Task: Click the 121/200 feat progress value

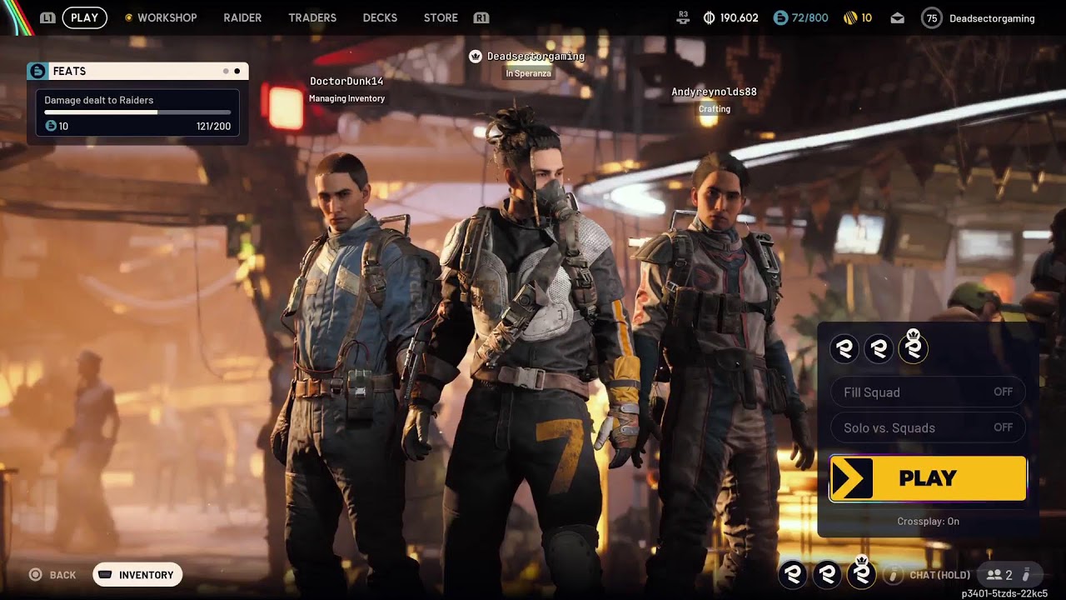Action: pyautogui.click(x=213, y=126)
